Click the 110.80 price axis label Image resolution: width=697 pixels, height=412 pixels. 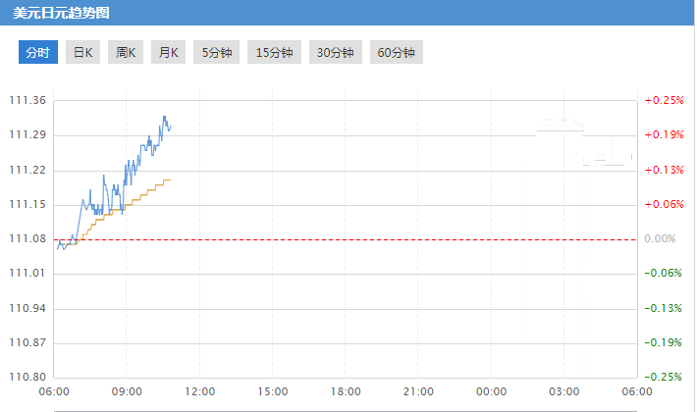[x=27, y=378]
